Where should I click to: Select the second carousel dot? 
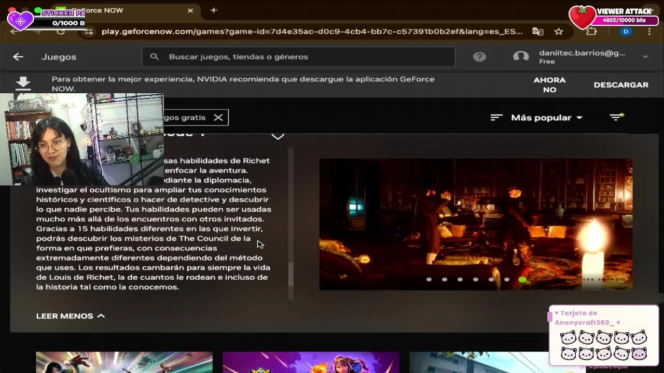pyautogui.click(x=445, y=280)
